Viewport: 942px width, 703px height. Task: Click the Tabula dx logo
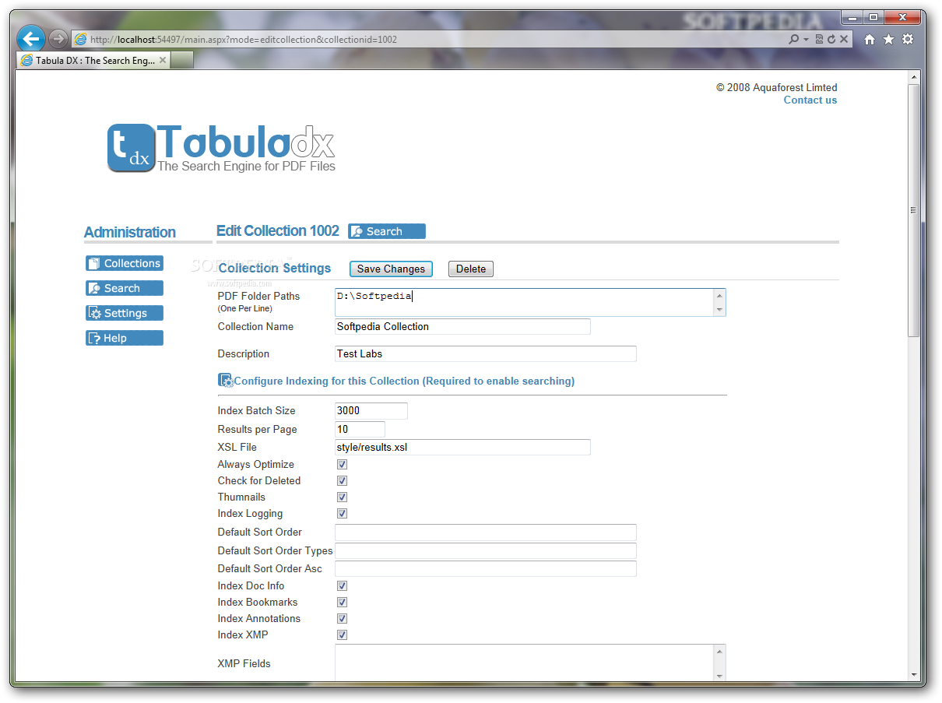pyautogui.click(x=221, y=148)
